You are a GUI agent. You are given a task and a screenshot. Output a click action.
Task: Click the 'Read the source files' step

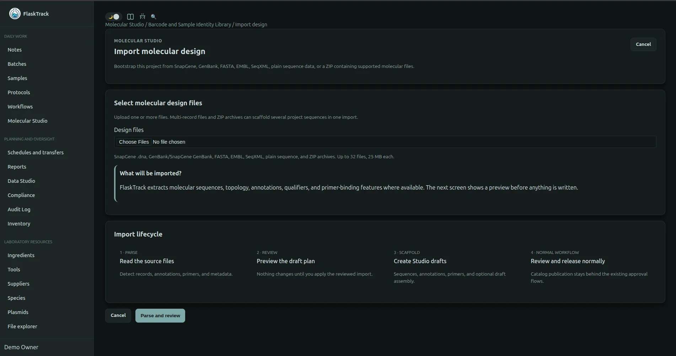click(147, 261)
